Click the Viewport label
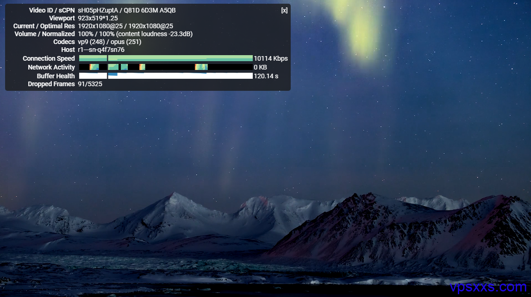Screen dimensions: 531x297 click(x=62, y=19)
